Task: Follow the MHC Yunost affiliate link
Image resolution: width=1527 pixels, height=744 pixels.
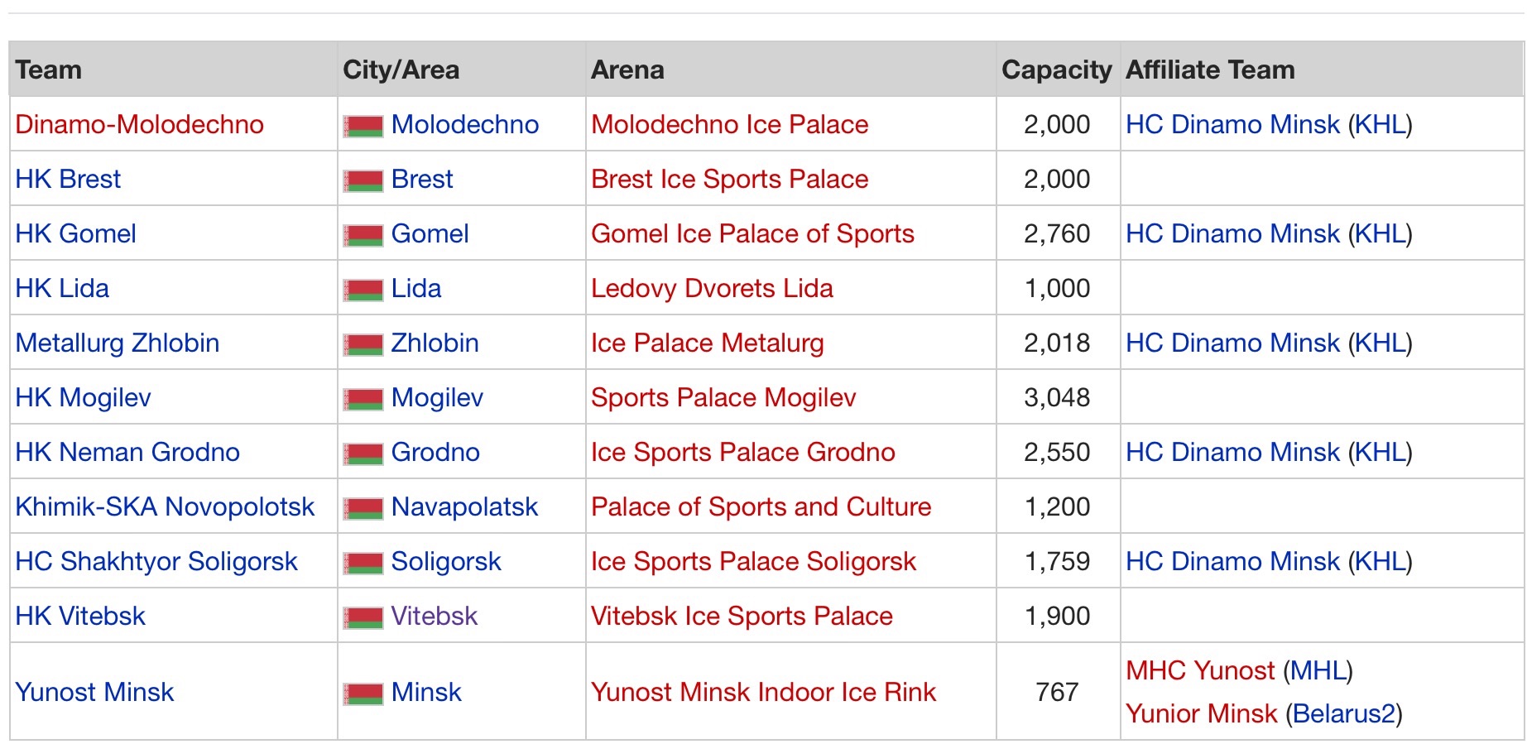Action: click(x=1201, y=670)
